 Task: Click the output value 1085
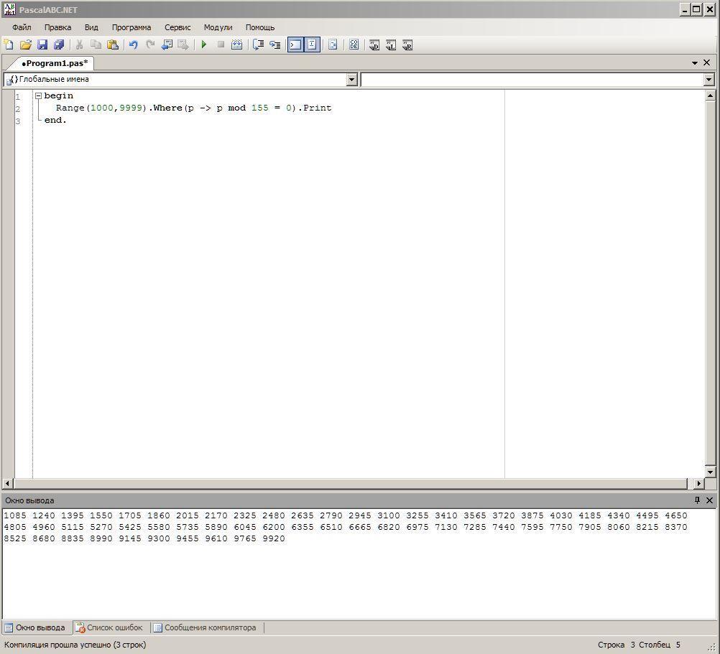pos(15,515)
